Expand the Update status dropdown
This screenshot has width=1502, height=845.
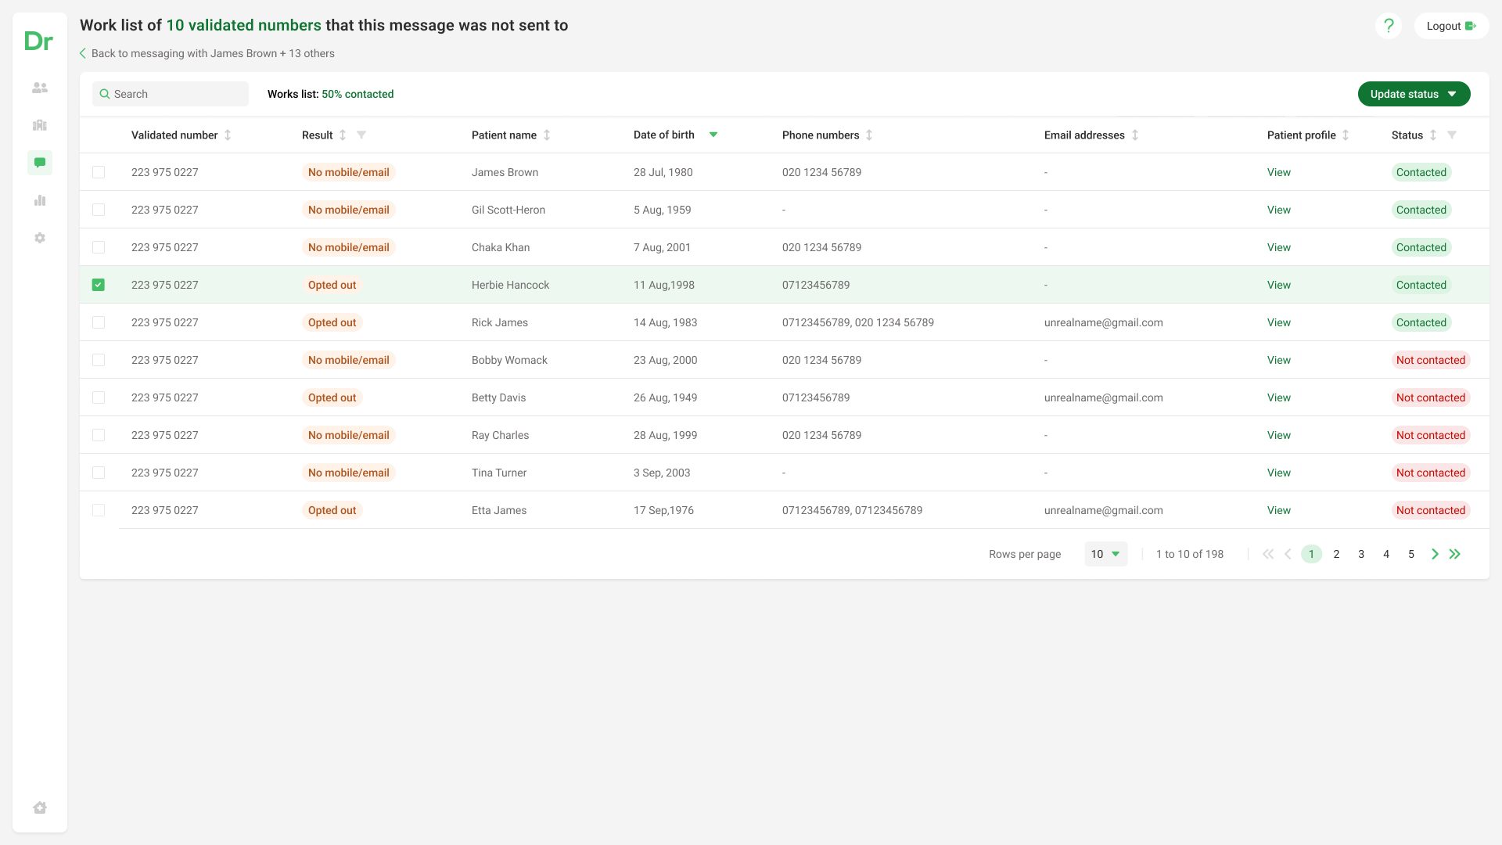[1414, 94]
